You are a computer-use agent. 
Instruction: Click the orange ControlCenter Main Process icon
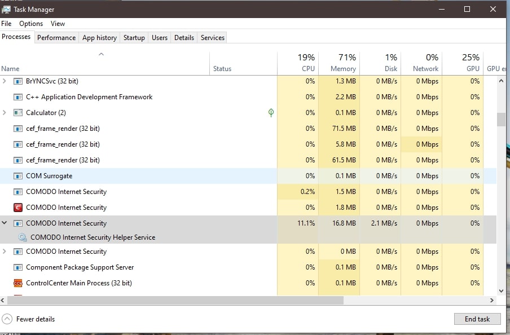point(18,283)
